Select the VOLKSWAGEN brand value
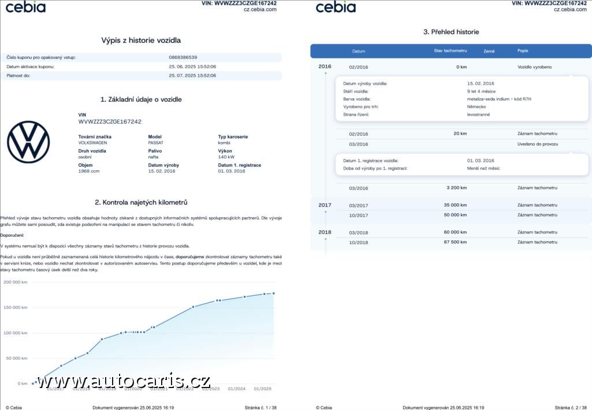The width and height of the screenshot is (592, 410). pos(92,143)
